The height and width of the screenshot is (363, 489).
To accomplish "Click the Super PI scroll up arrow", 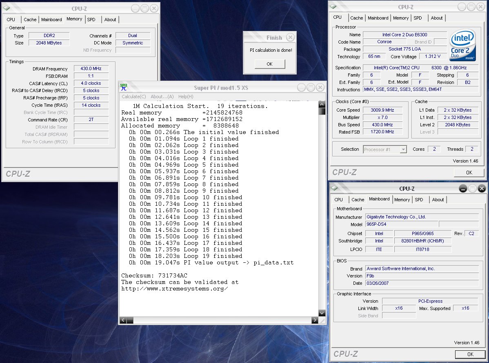I will click(322, 105).
